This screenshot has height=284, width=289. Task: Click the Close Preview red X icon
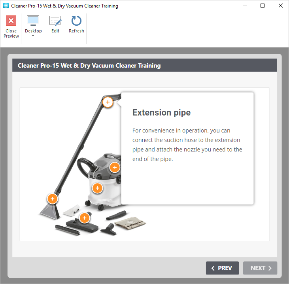tap(11, 21)
